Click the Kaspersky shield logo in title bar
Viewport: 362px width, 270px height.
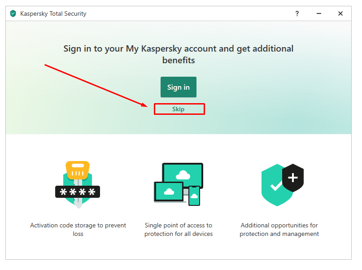point(13,13)
